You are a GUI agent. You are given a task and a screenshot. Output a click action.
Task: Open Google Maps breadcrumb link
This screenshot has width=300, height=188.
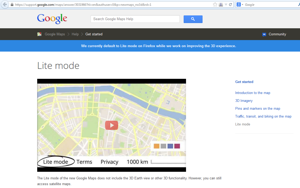click(x=55, y=34)
